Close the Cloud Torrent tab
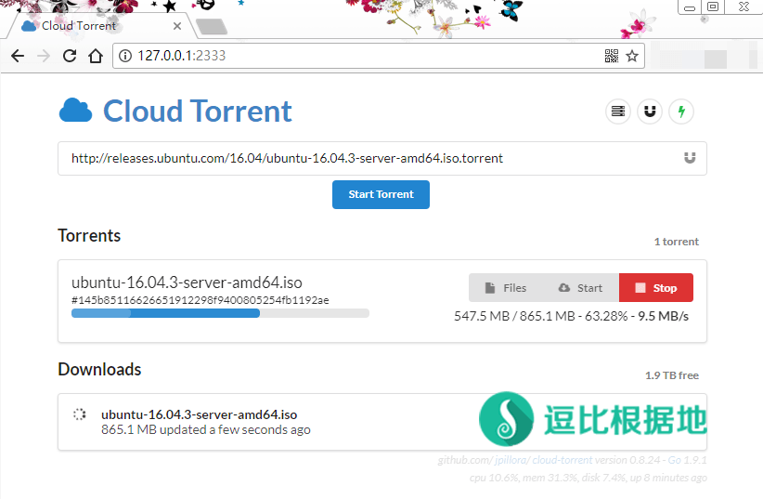This screenshot has height=499, width=763. 177,26
